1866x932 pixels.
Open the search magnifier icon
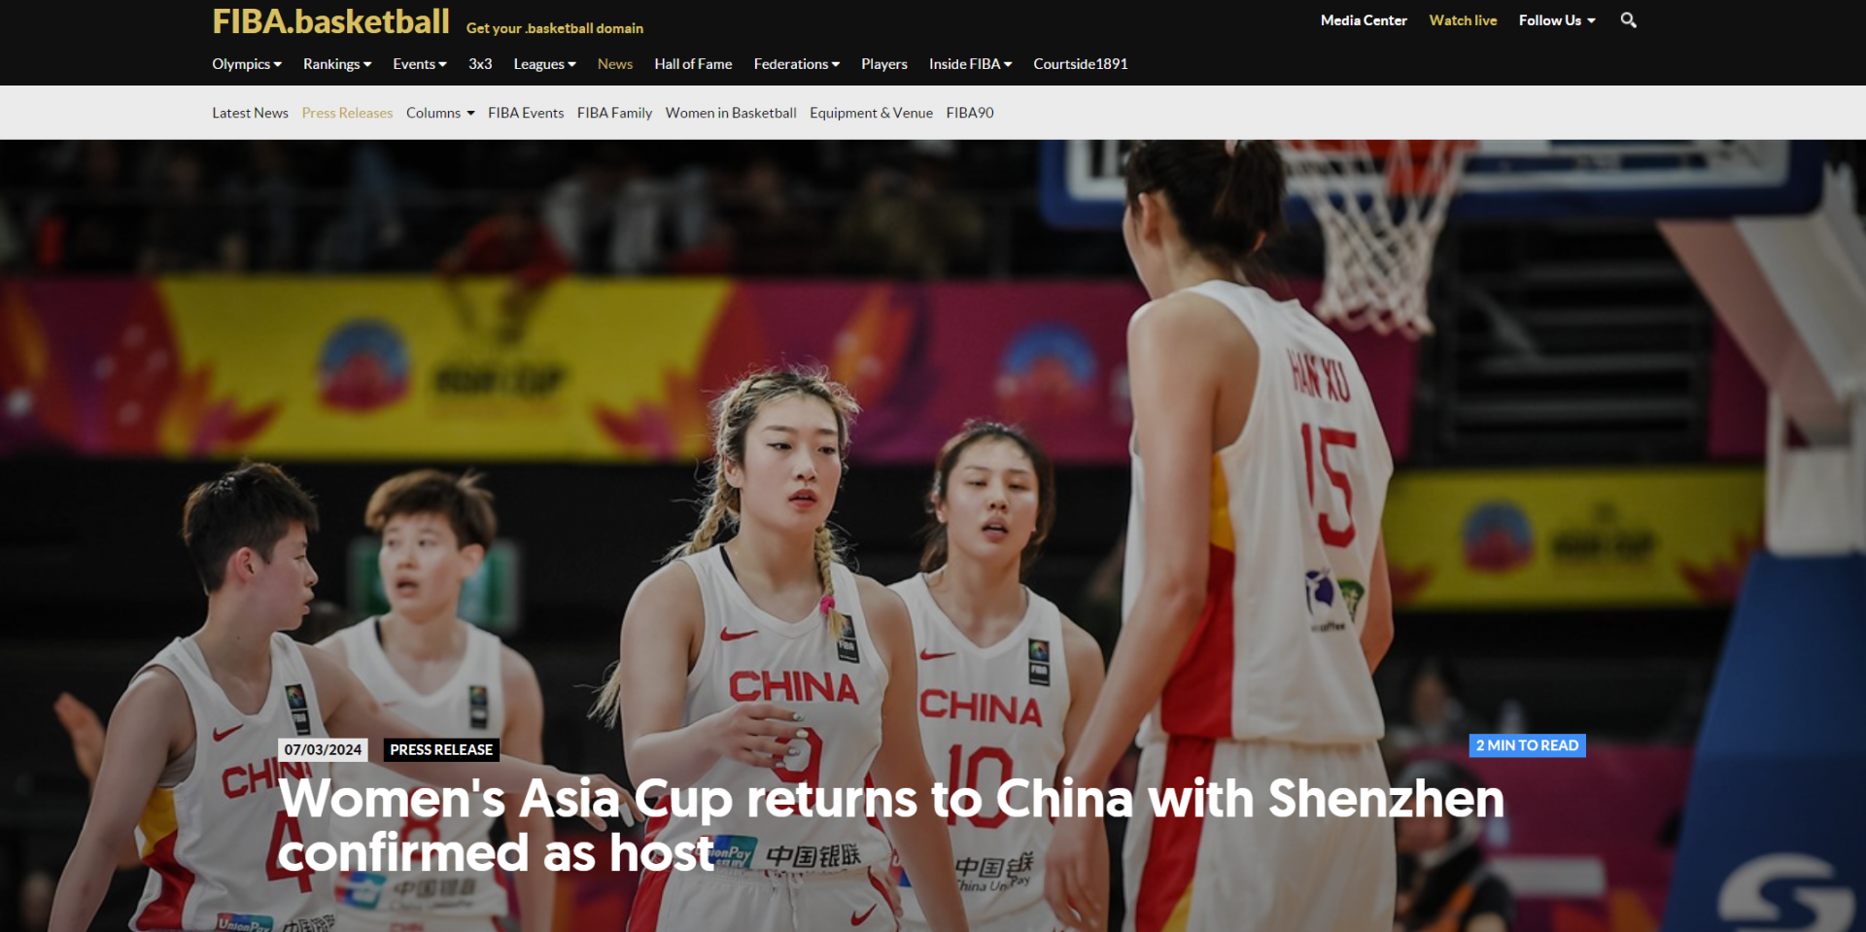(1628, 20)
